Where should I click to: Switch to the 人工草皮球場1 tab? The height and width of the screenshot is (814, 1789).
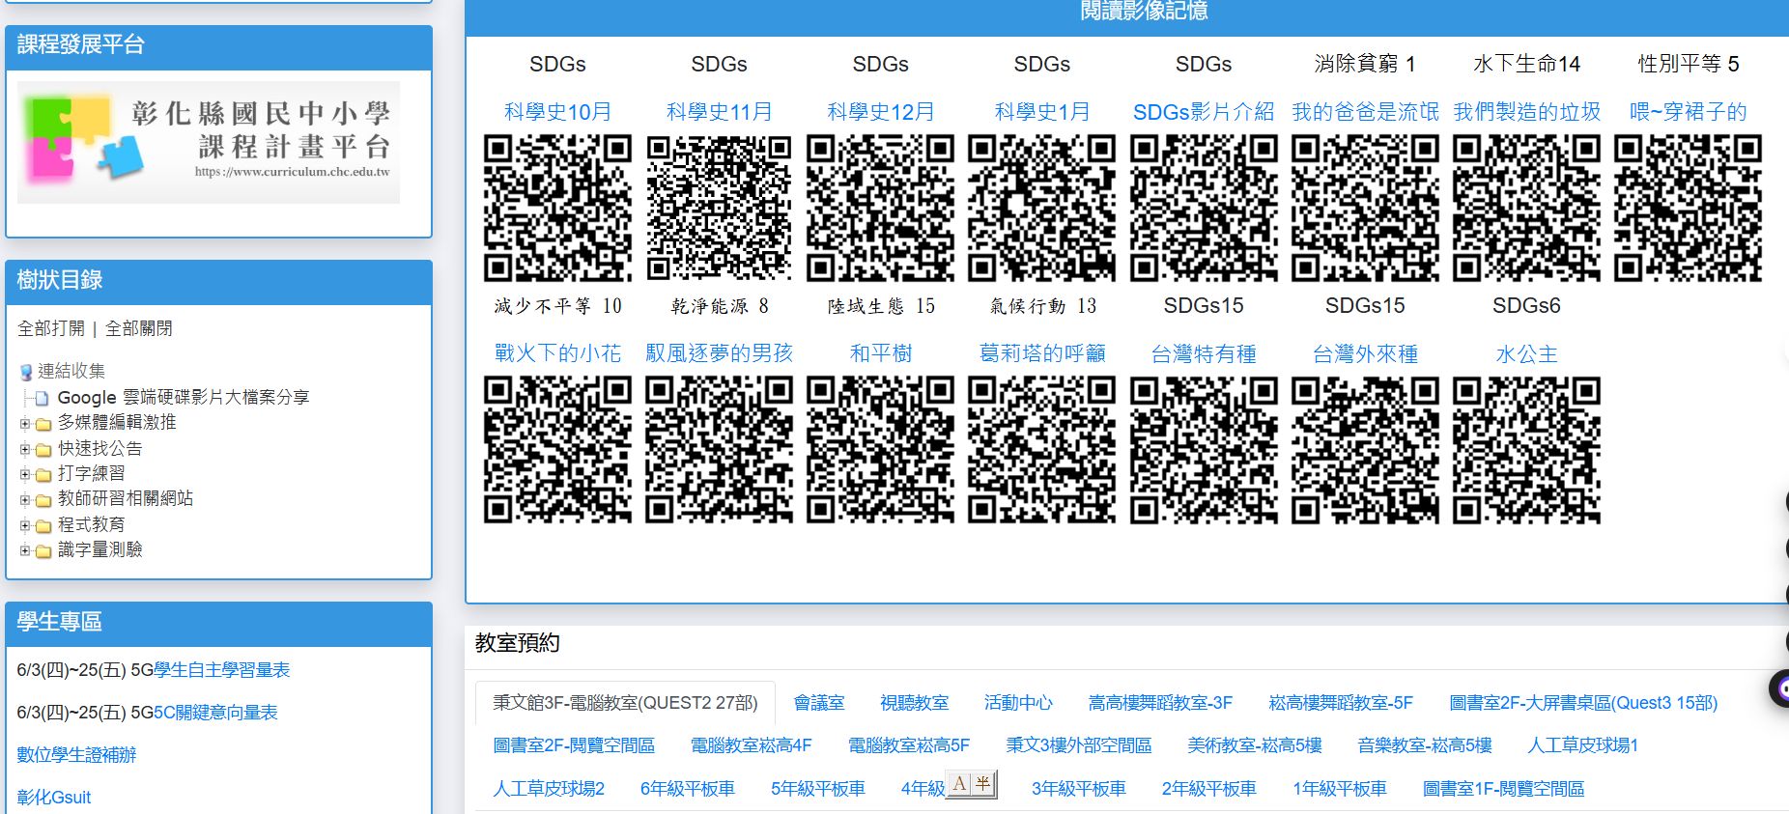coord(1582,745)
